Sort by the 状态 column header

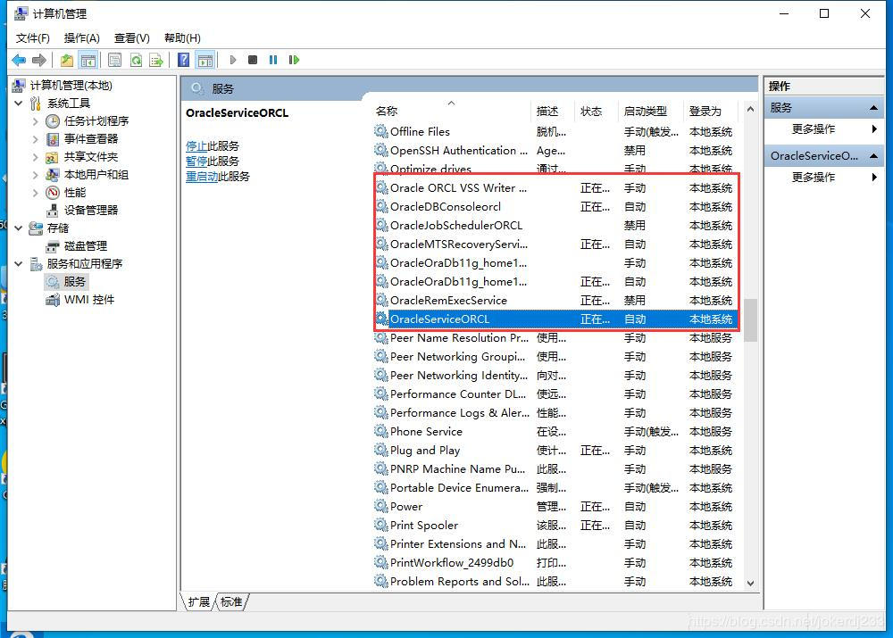pyautogui.click(x=596, y=111)
